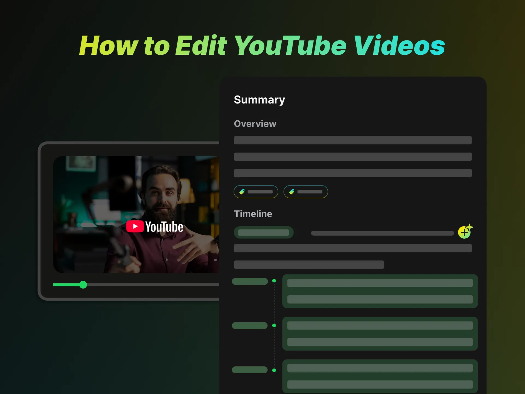Select the Timeline heading label
The width and height of the screenshot is (525, 394).
pyautogui.click(x=253, y=214)
